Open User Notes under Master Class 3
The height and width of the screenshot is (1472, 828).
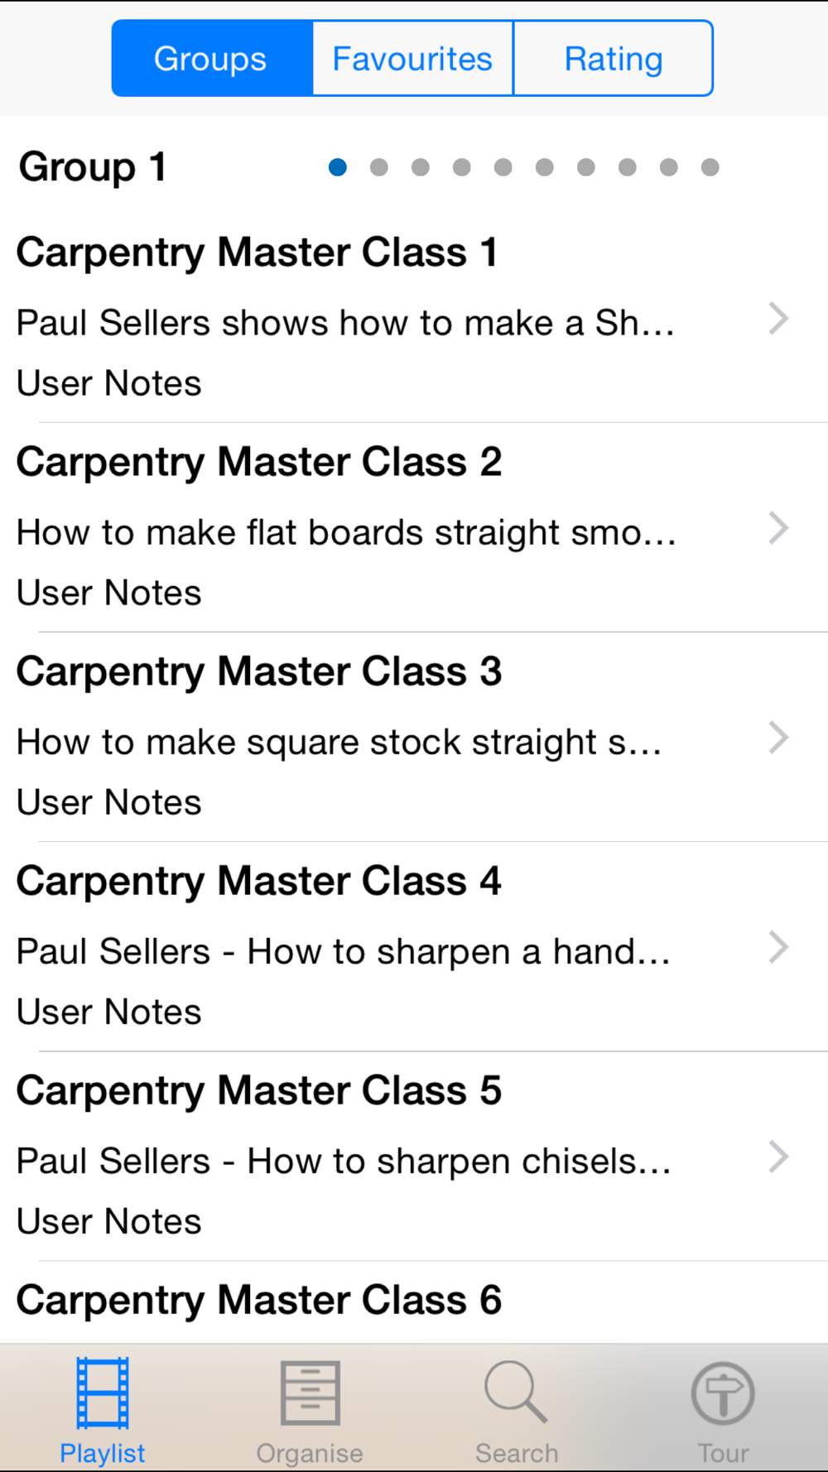pyautogui.click(x=109, y=803)
